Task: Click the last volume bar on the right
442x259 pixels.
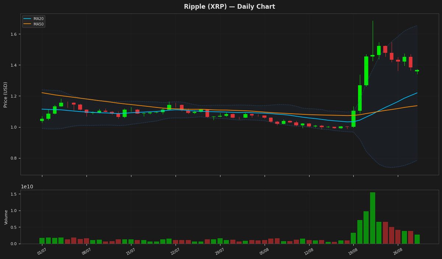Action: (x=417, y=239)
